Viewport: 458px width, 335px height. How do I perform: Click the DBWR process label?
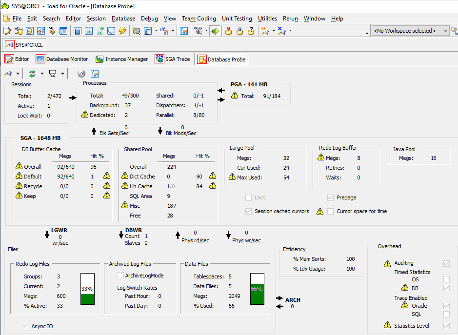tap(134, 230)
